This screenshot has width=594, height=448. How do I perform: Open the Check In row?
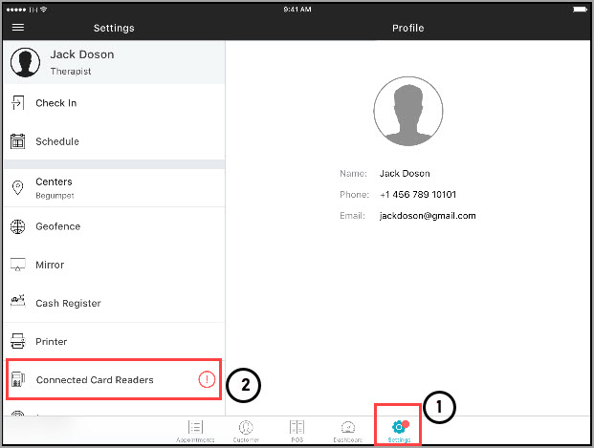tap(114, 103)
